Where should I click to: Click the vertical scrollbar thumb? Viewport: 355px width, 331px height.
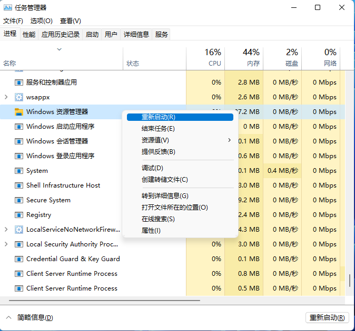[x=350, y=280]
